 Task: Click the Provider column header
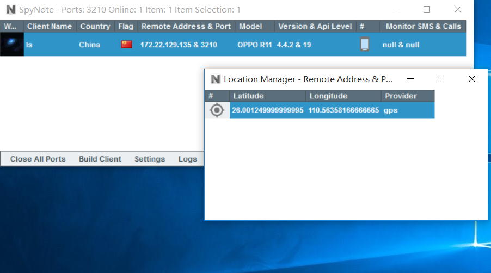coord(408,96)
